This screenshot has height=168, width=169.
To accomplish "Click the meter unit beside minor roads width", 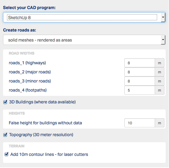I will pyautogui.click(x=160, y=81).
